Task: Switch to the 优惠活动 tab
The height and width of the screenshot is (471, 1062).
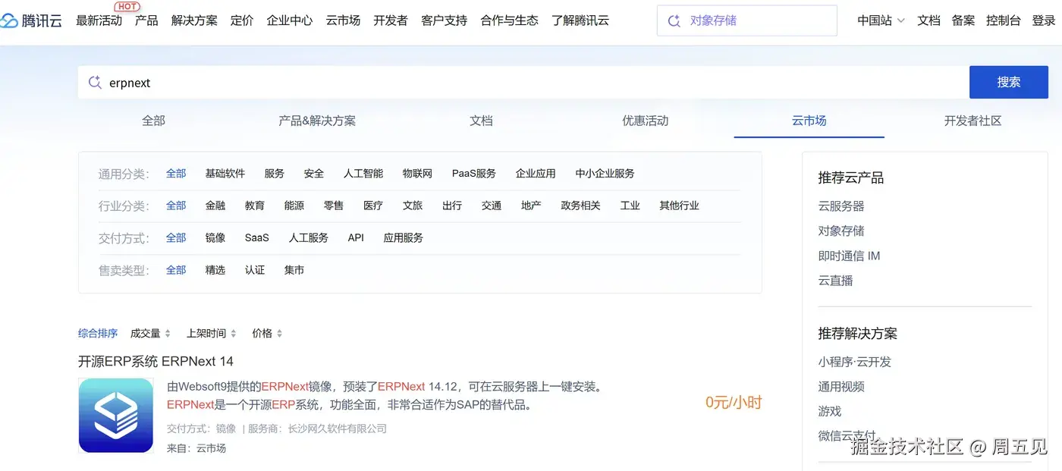Action: 646,121
